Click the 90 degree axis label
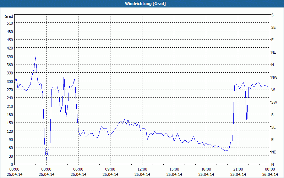The width and height of the screenshot is (284, 178). coord(11,140)
